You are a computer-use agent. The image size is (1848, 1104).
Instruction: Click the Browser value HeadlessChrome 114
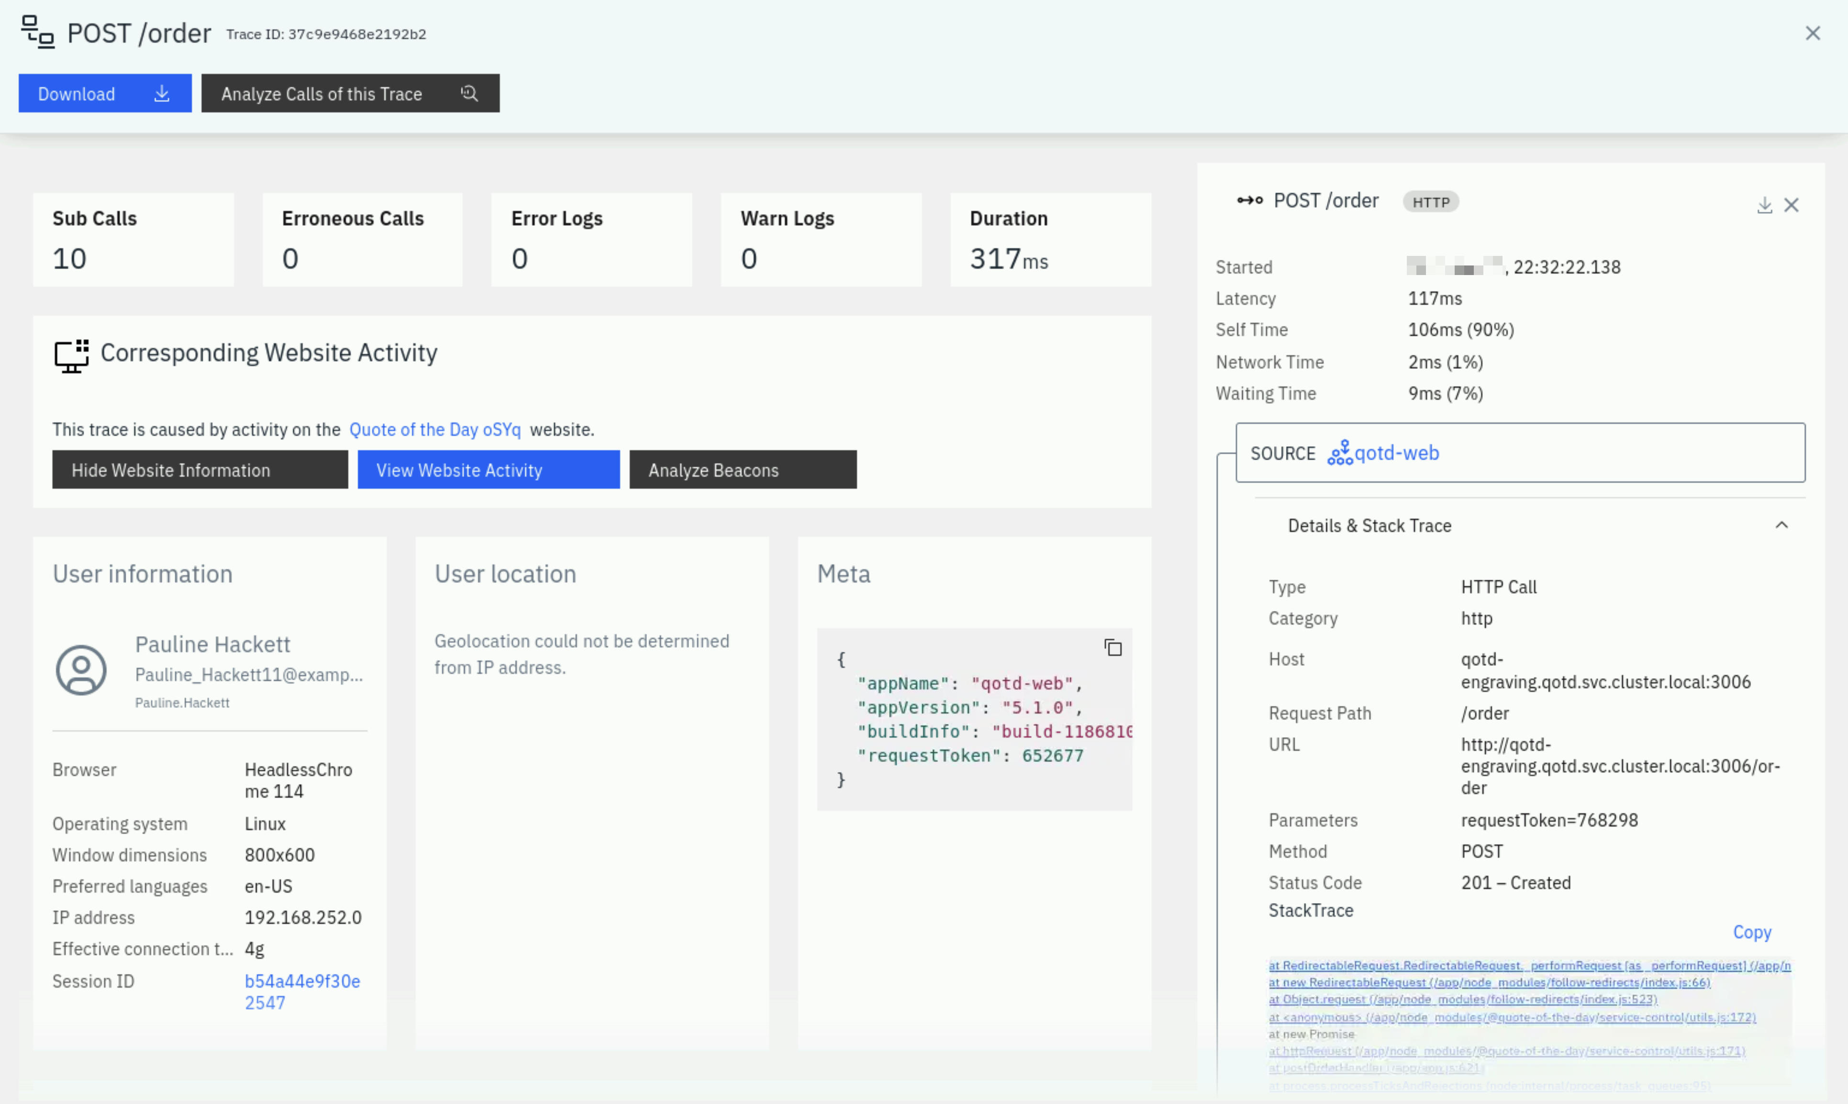298,780
